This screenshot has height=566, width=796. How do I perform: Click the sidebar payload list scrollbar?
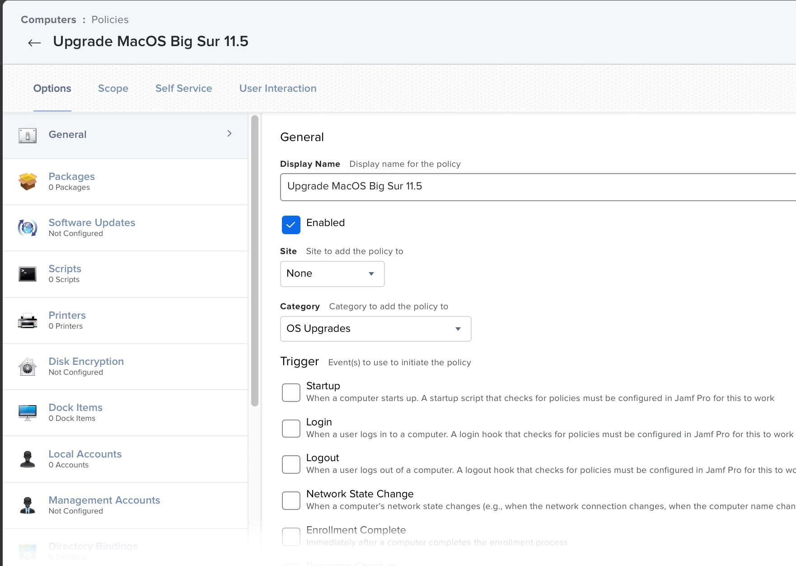click(x=255, y=261)
